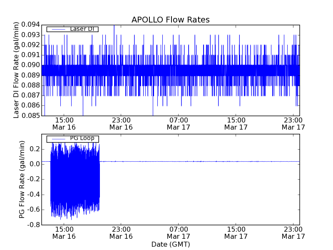Click the "Laser DI Flow Rate (gal/min)" axis label

17,70
